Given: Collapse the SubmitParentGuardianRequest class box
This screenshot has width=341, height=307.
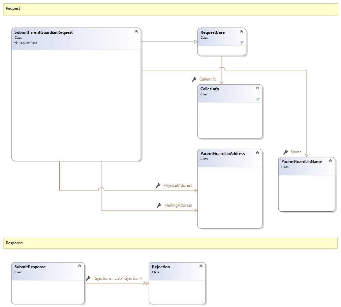Looking at the screenshot, I should click(x=136, y=31).
